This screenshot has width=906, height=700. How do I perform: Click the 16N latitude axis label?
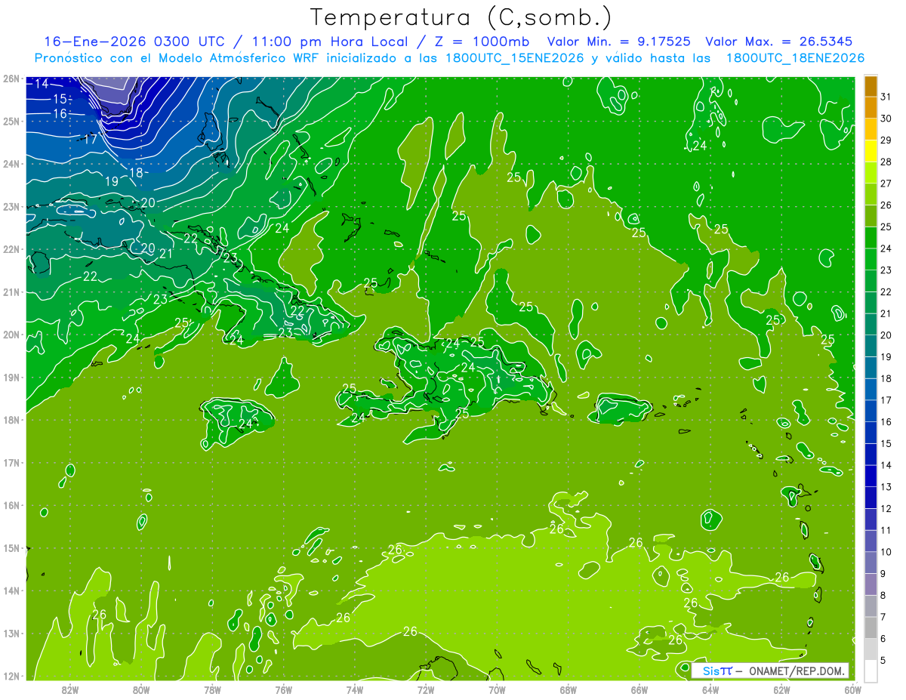coord(11,505)
